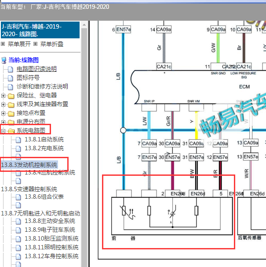Click the page icon beside 13.8.4巡航控制系统

pos(18,173)
